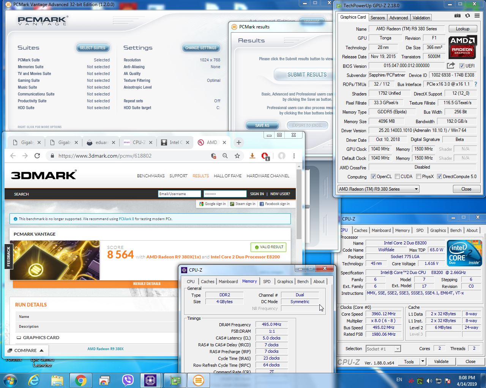Click the blocked cookies icon in address bar

[214, 156]
